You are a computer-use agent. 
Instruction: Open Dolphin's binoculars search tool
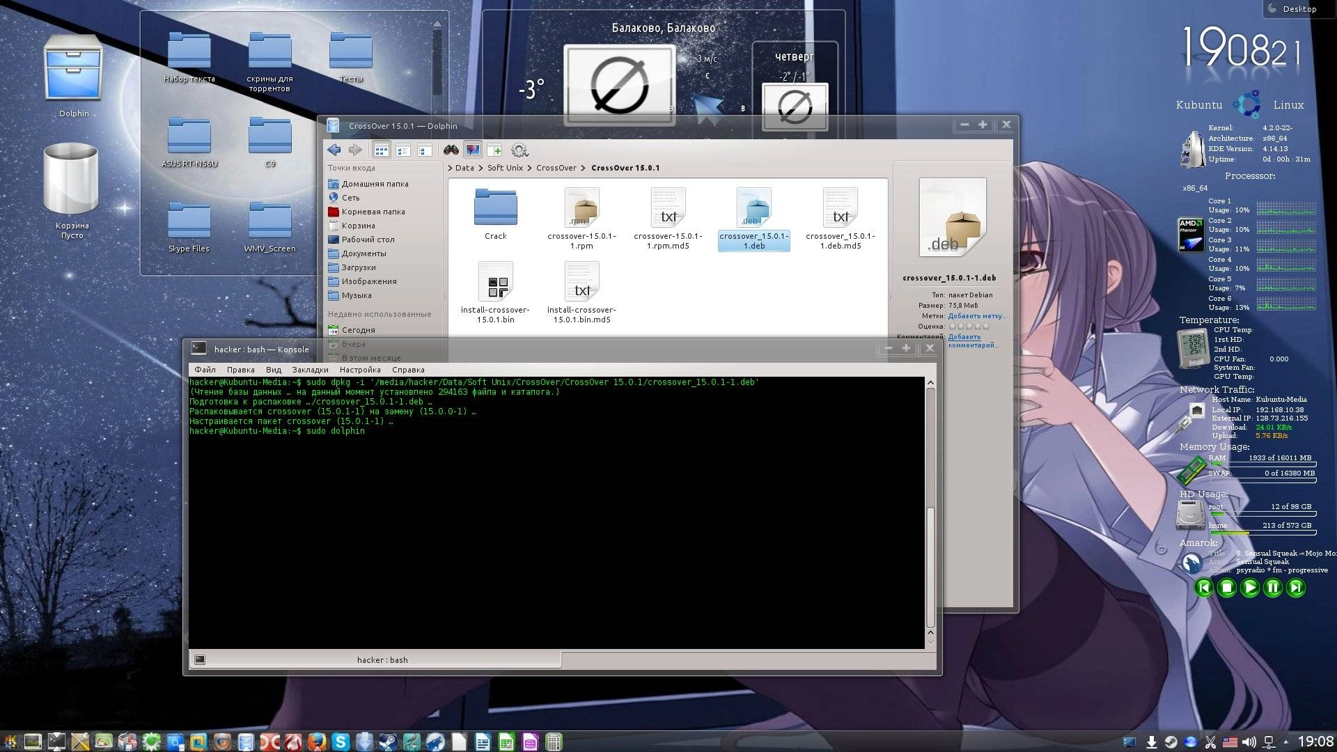click(451, 150)
